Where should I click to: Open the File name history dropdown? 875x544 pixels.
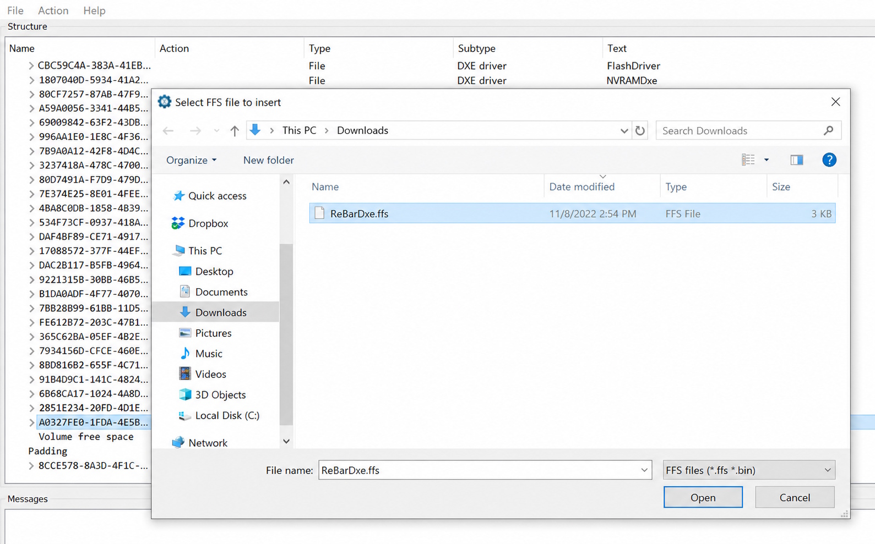644,470
